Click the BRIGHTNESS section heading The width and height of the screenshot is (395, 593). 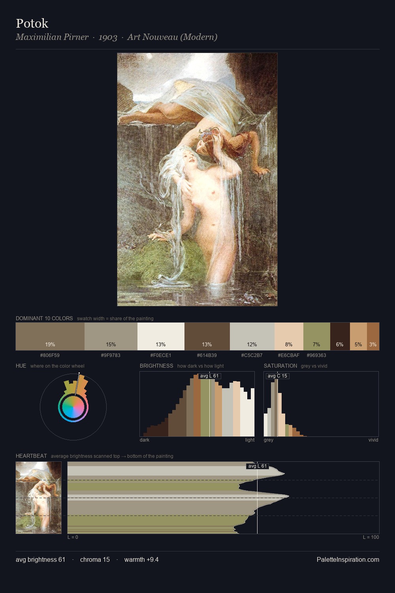pos(156,366)
